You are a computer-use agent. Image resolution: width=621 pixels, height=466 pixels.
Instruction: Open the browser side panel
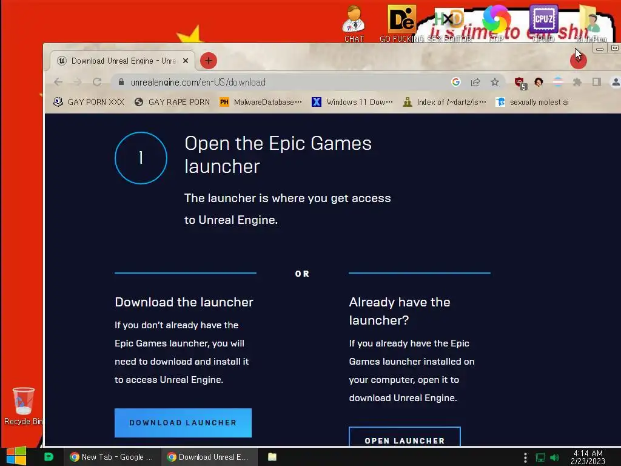click(597, 82)
